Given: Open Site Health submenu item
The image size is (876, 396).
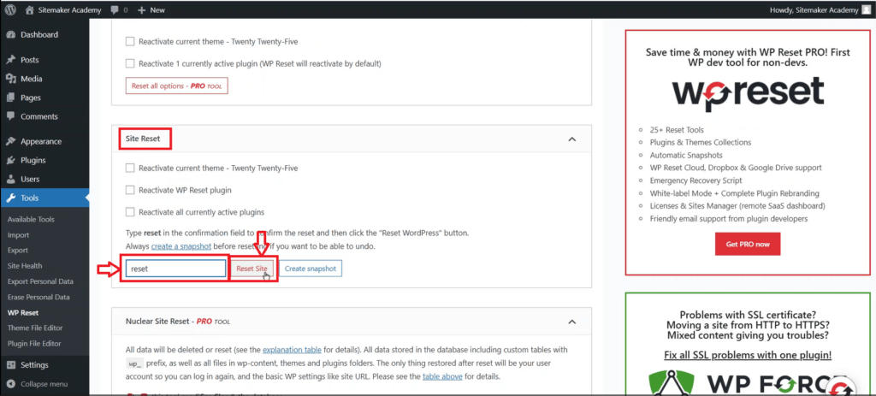Looking at the screenshot, I should pyautogui.click(x=25, y=266).
